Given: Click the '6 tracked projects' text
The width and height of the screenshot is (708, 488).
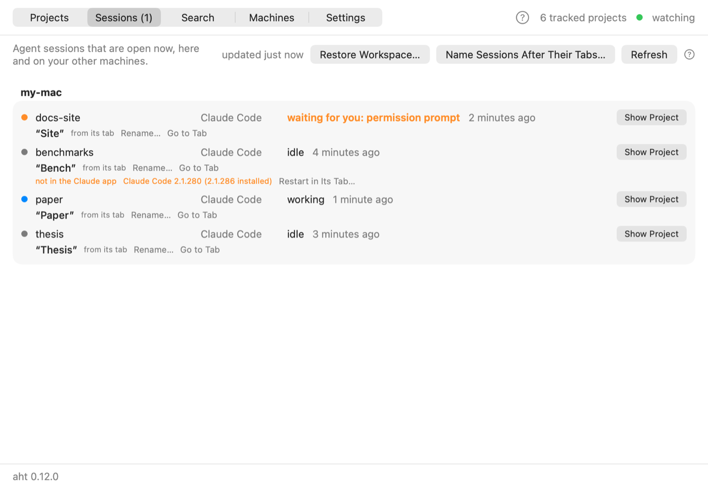Looking at the screenshot, I should (583, 18).
